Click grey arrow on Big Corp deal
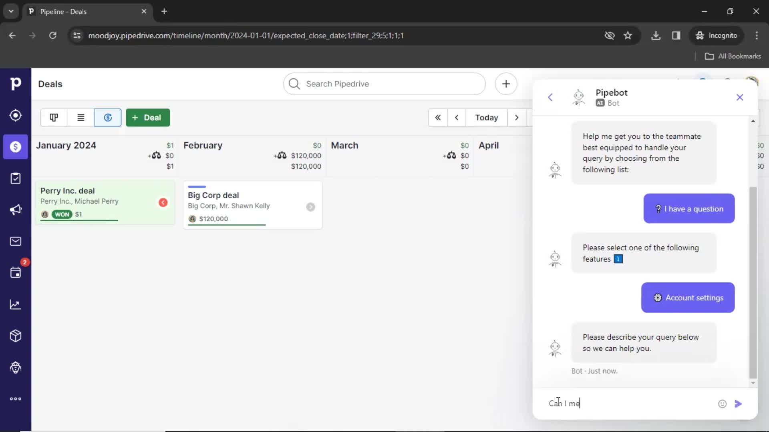This screenshot has width=769, height=432. pyautogui.click(x=310, y=207)
